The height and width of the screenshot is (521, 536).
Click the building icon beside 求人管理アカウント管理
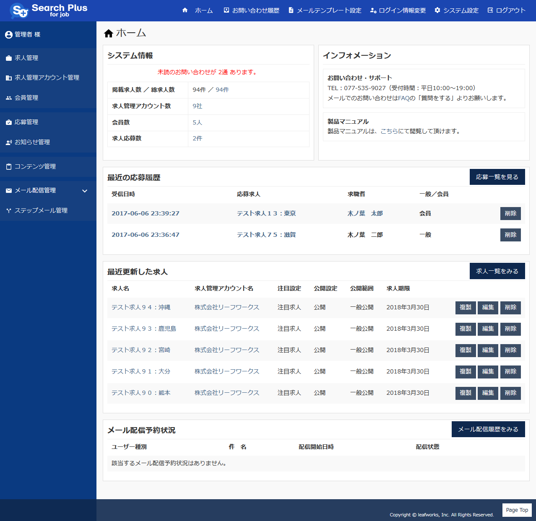[8, 78]
